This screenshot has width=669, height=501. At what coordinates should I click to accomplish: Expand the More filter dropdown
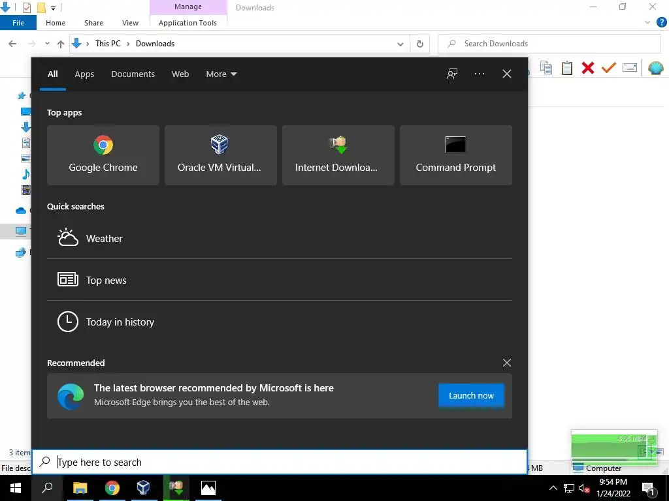(221, 74)
